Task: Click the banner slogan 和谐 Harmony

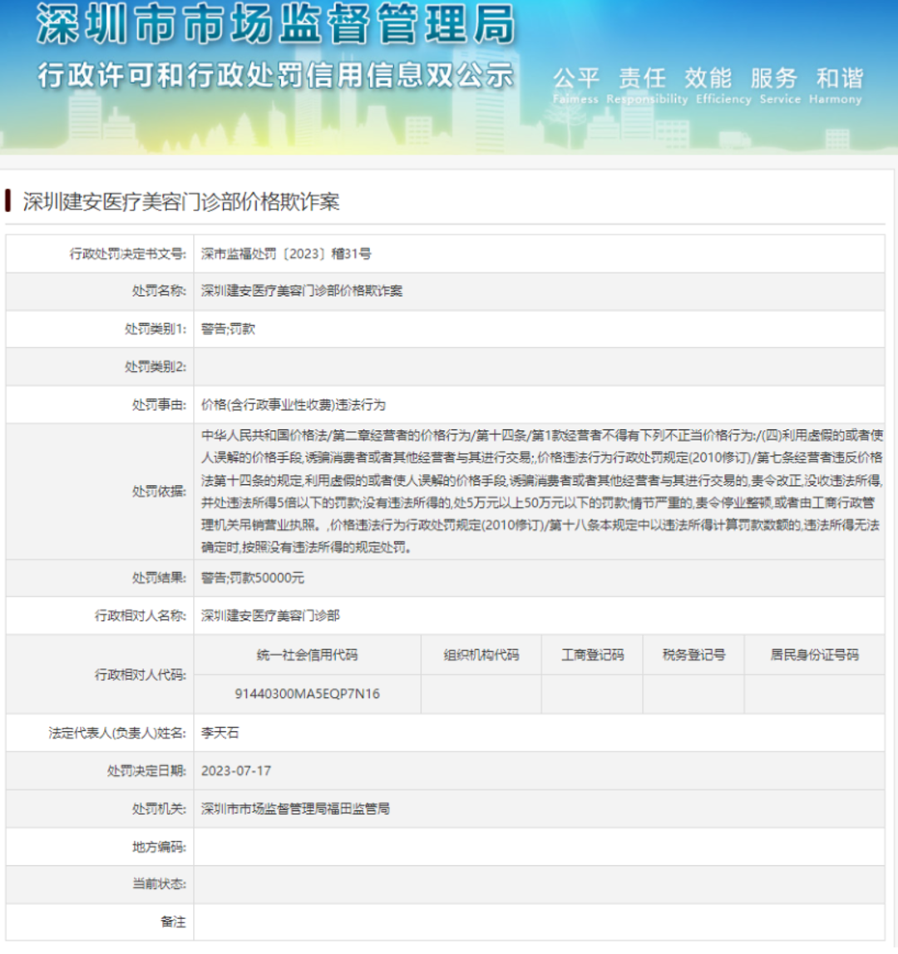Action: [x=836, y=86]
